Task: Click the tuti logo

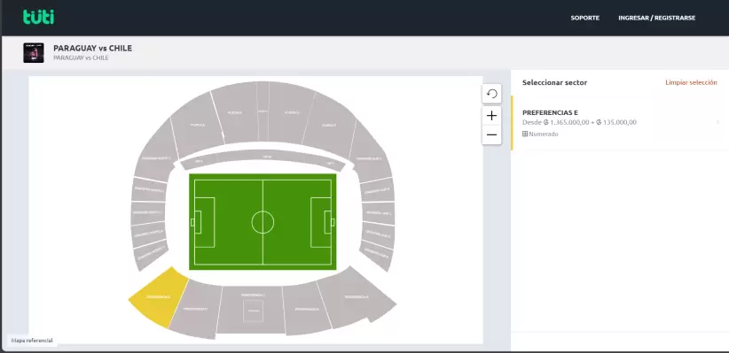Action: tap(39, 17)
